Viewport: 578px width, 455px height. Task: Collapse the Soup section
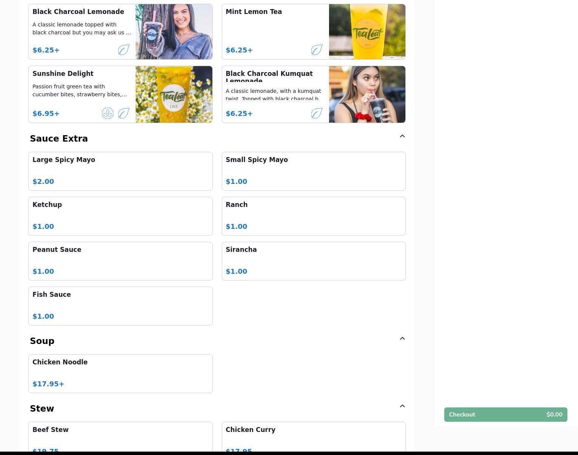click(402, 339)
